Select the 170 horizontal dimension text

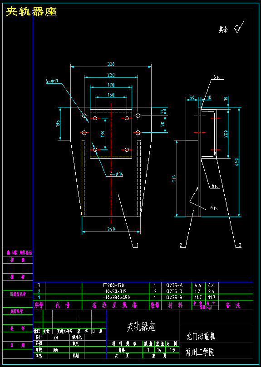click(111, 85)
